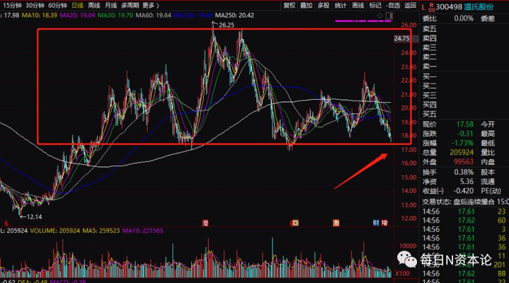The width and height of the screenshot is (509, 283).
Task: Click the 24.75 price cursor tag
Action: tap(402, 38)
